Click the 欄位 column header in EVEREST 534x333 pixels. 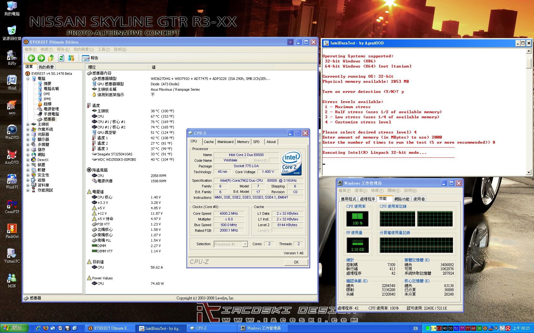(117, 67)
